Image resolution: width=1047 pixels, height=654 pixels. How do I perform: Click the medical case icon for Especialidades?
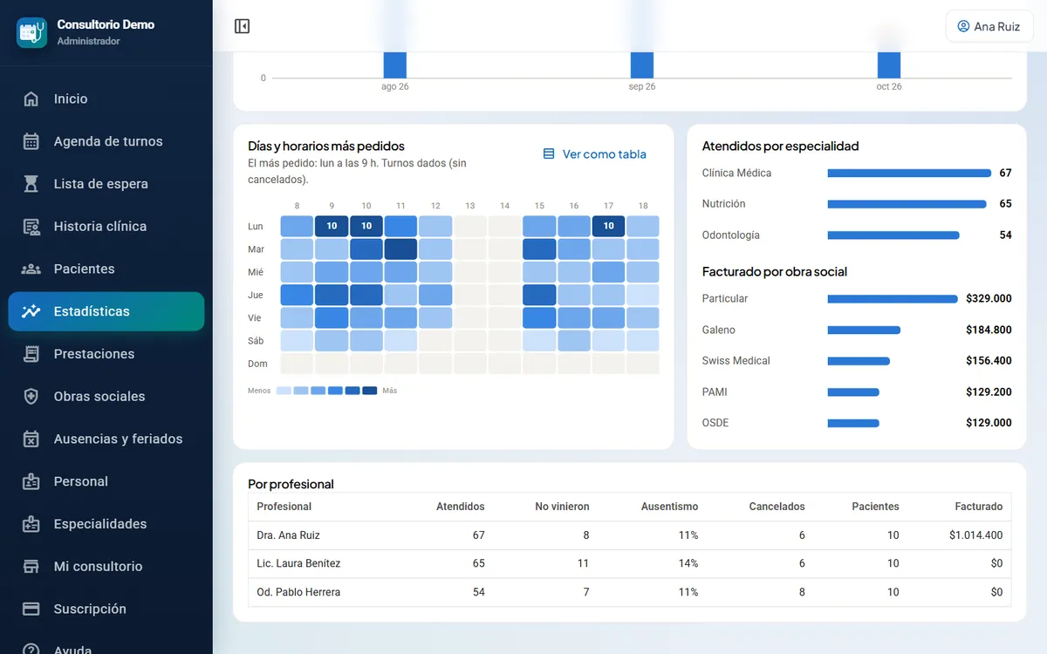tap(31, 524)
